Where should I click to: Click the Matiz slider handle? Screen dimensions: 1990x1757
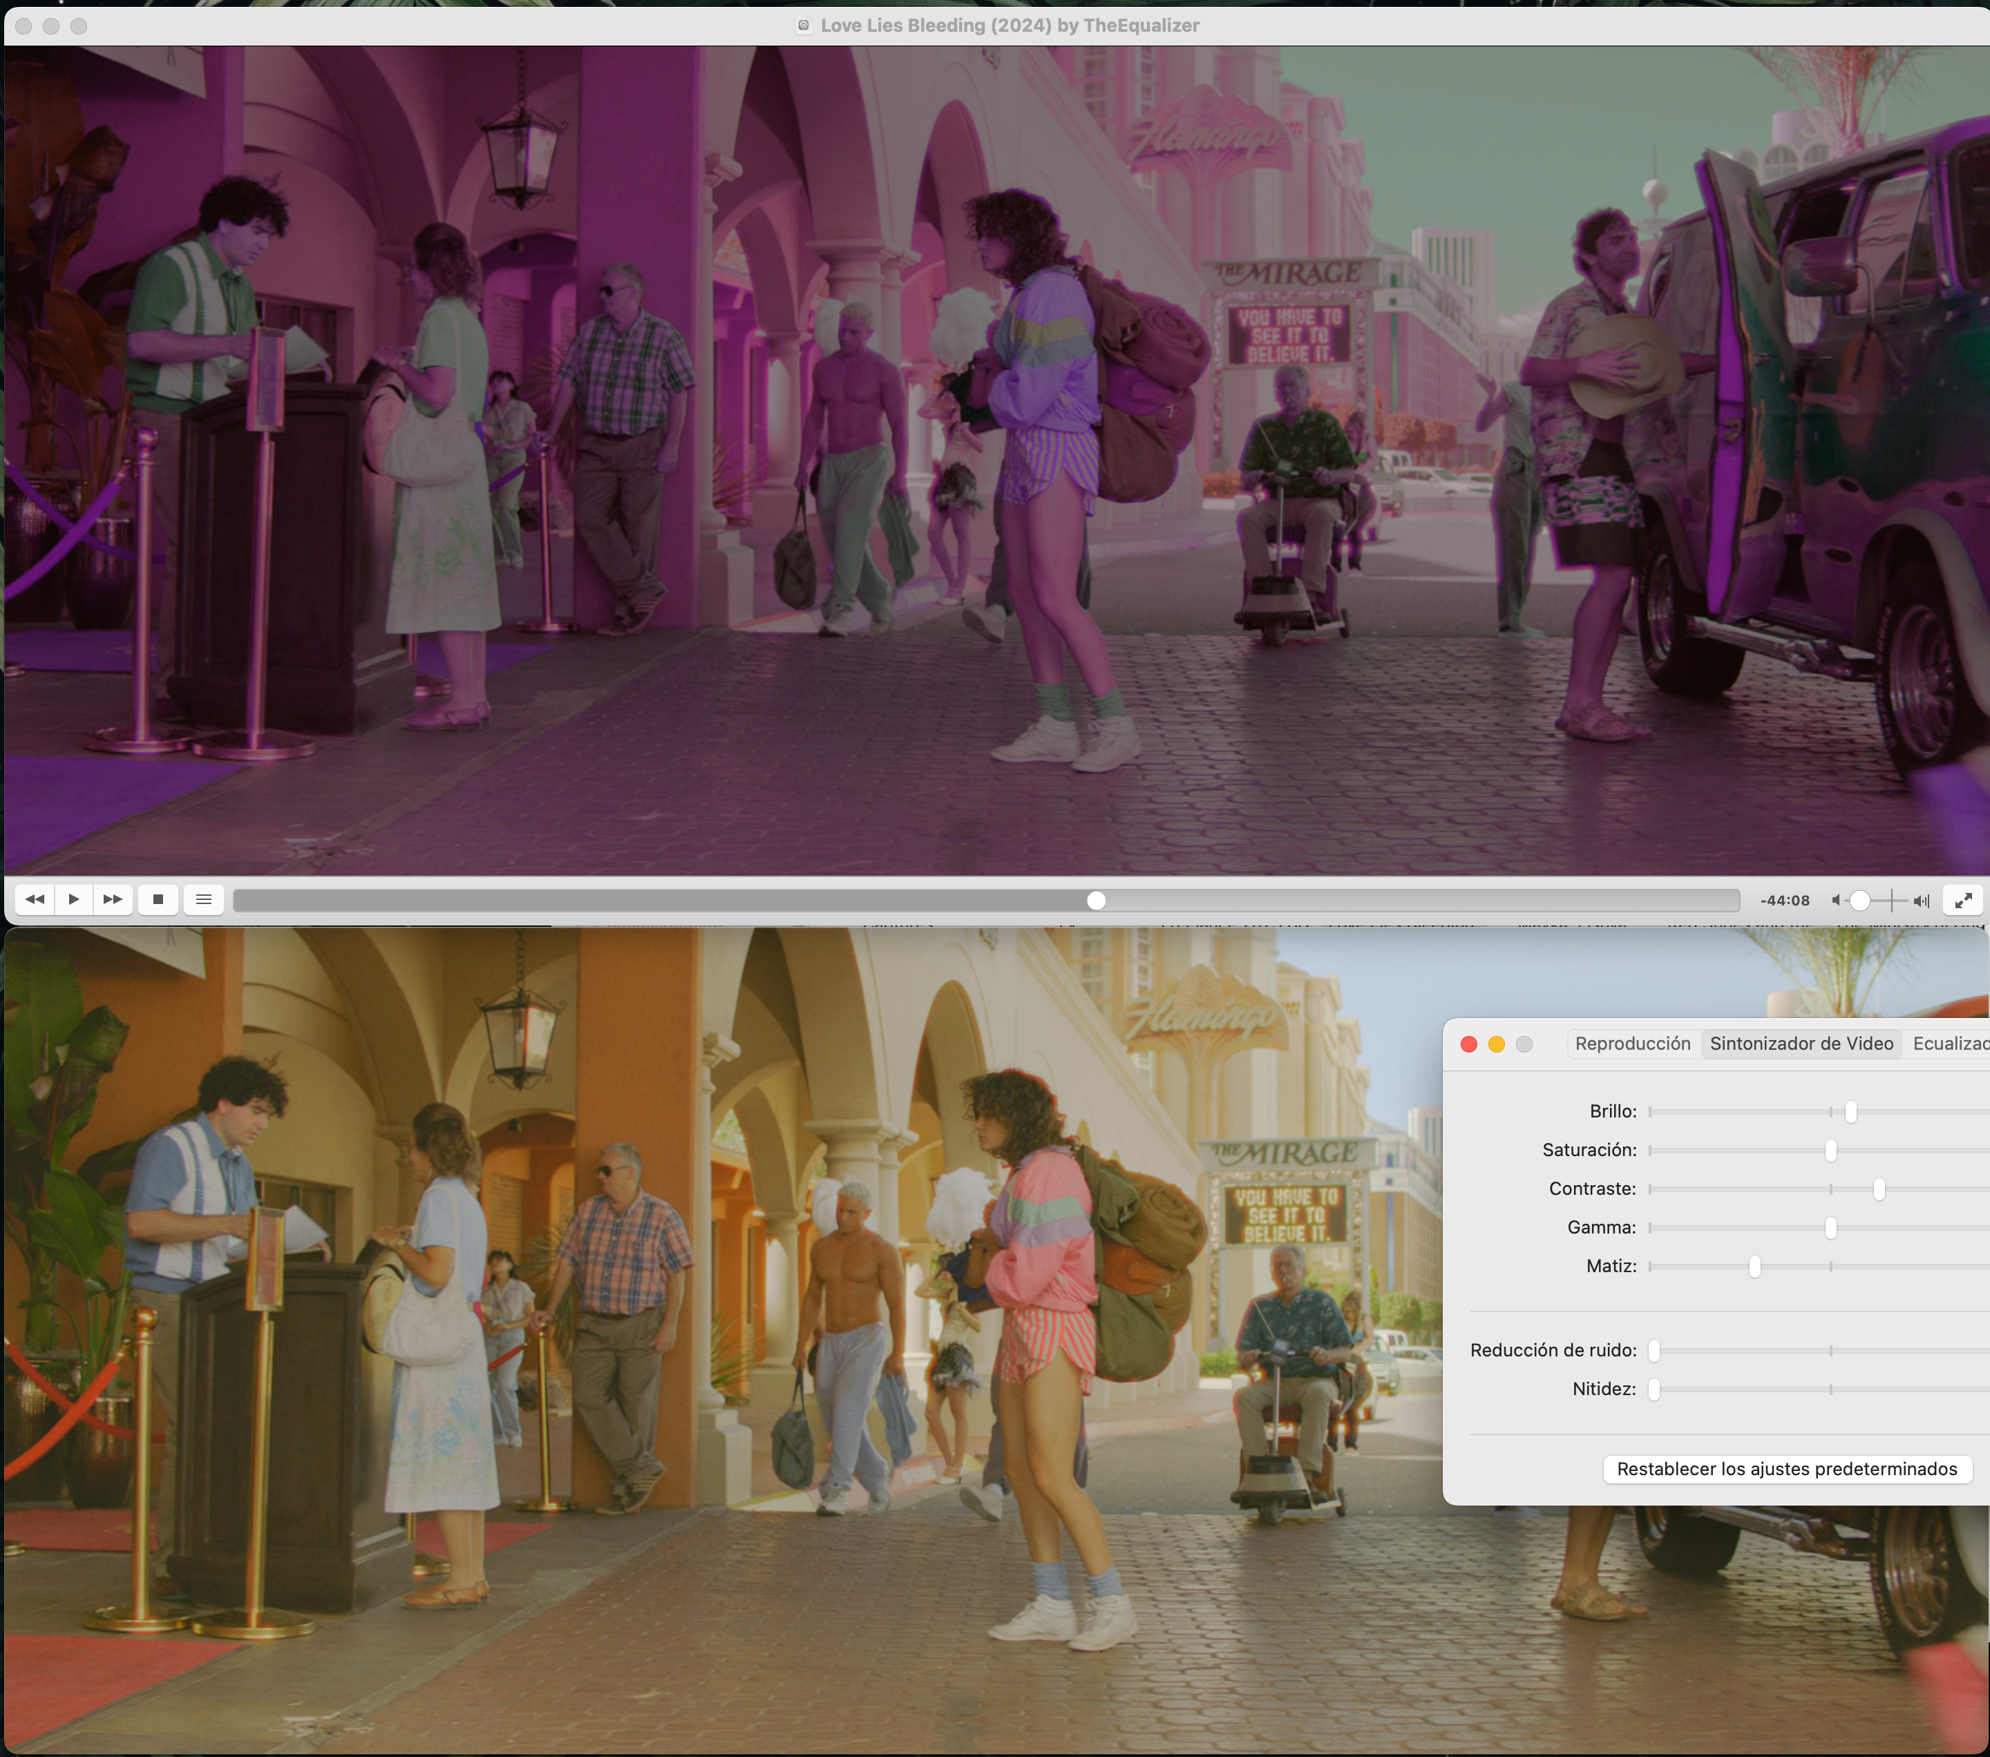[1754, 1267]
